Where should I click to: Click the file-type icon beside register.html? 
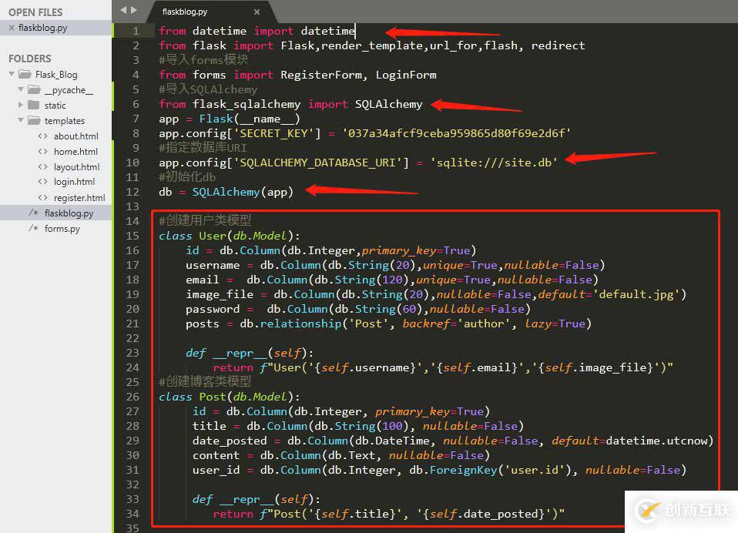point(43,198)
